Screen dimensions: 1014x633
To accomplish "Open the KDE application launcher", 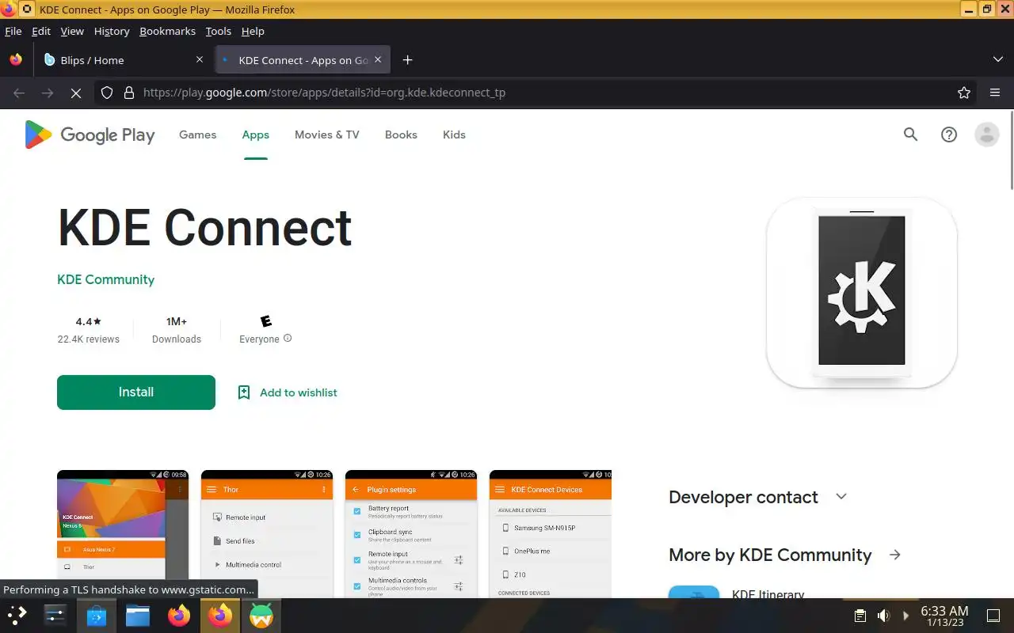I will (17, 615).
